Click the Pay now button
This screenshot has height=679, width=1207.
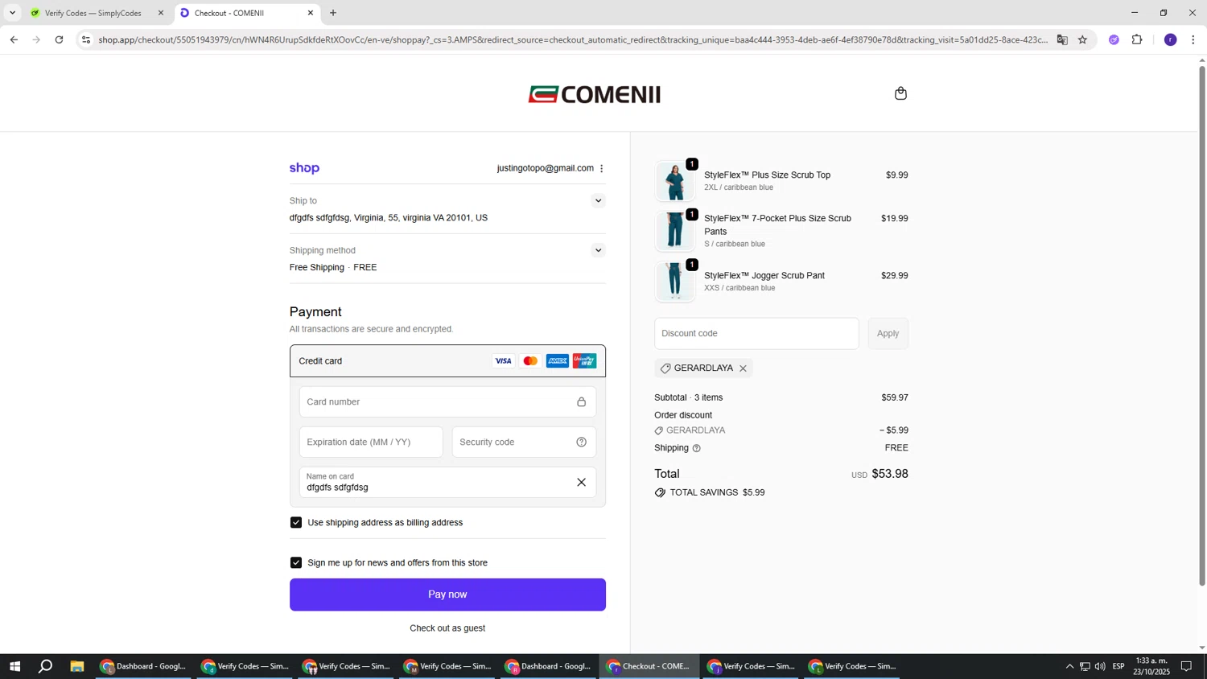447,595
